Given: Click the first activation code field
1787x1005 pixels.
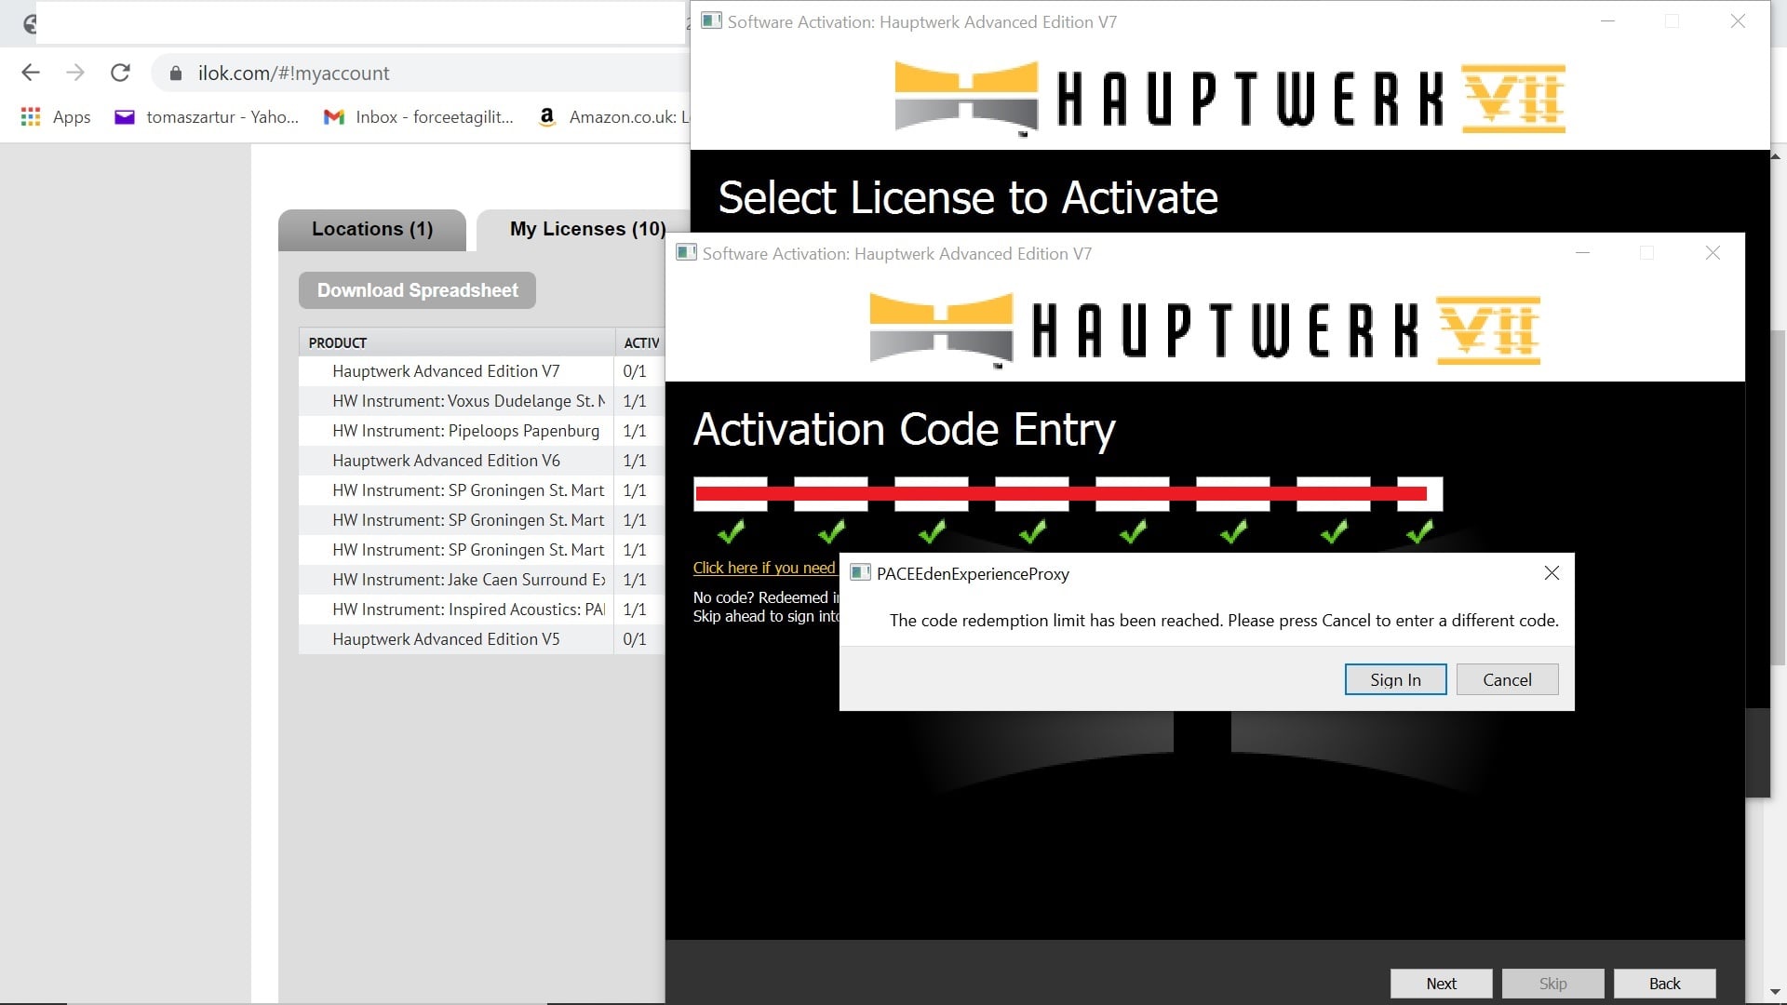Looking at the screenshot, I should [731, 494].
